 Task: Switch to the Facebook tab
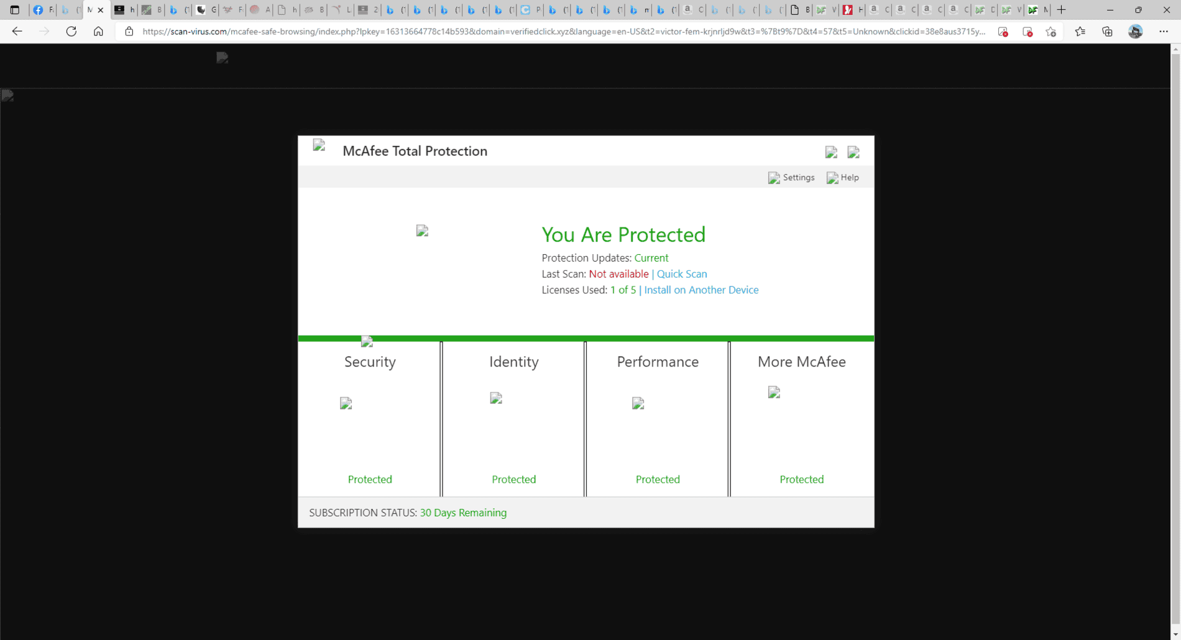tap(42, 10)
